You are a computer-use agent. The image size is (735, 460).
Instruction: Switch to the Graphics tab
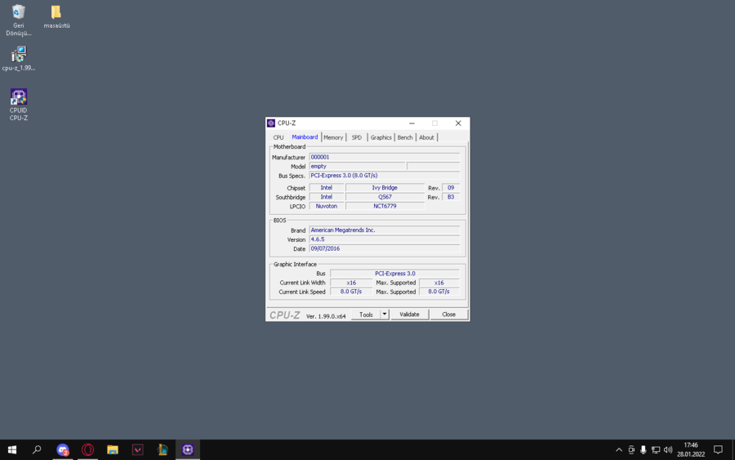381,137
